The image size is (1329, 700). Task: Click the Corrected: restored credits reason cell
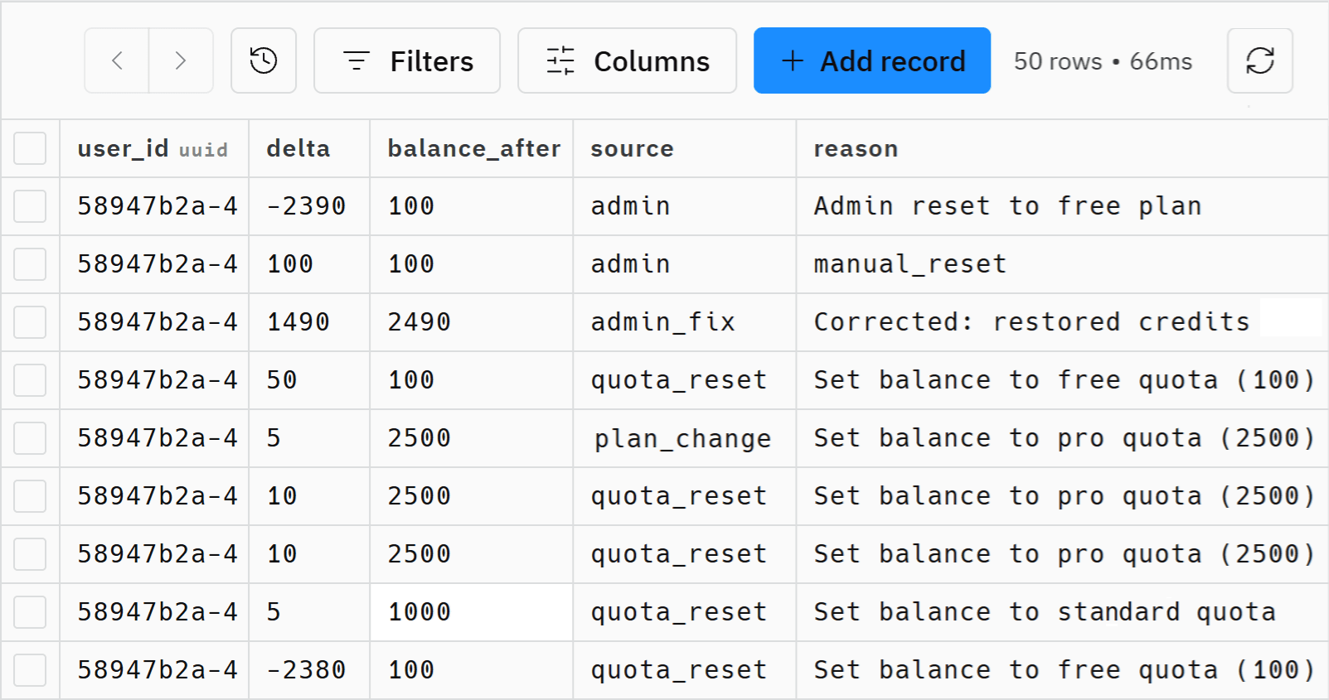pos(1031,322)
